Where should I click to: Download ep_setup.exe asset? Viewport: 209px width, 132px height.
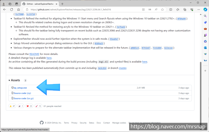pos(20,88)
